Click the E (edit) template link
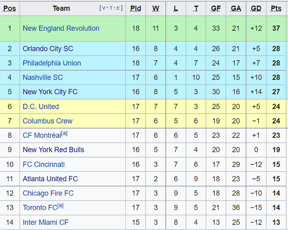 pos(119,8)
